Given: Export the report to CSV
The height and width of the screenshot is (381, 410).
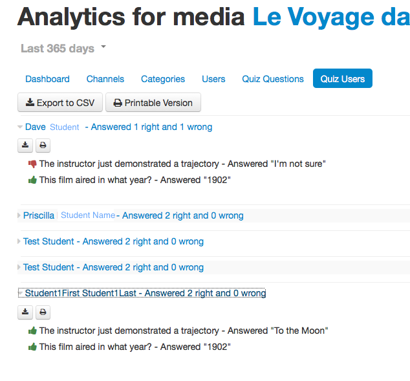Looking at the screenshot, I should 60,102.
